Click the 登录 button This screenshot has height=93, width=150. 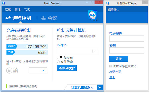(119, 59)
